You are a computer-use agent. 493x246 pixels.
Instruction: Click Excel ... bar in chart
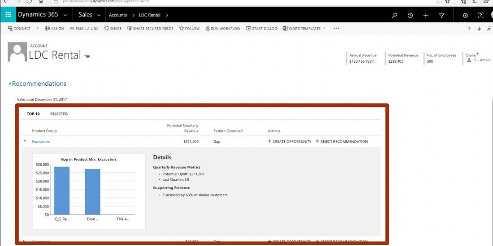(x=92, y=192)
